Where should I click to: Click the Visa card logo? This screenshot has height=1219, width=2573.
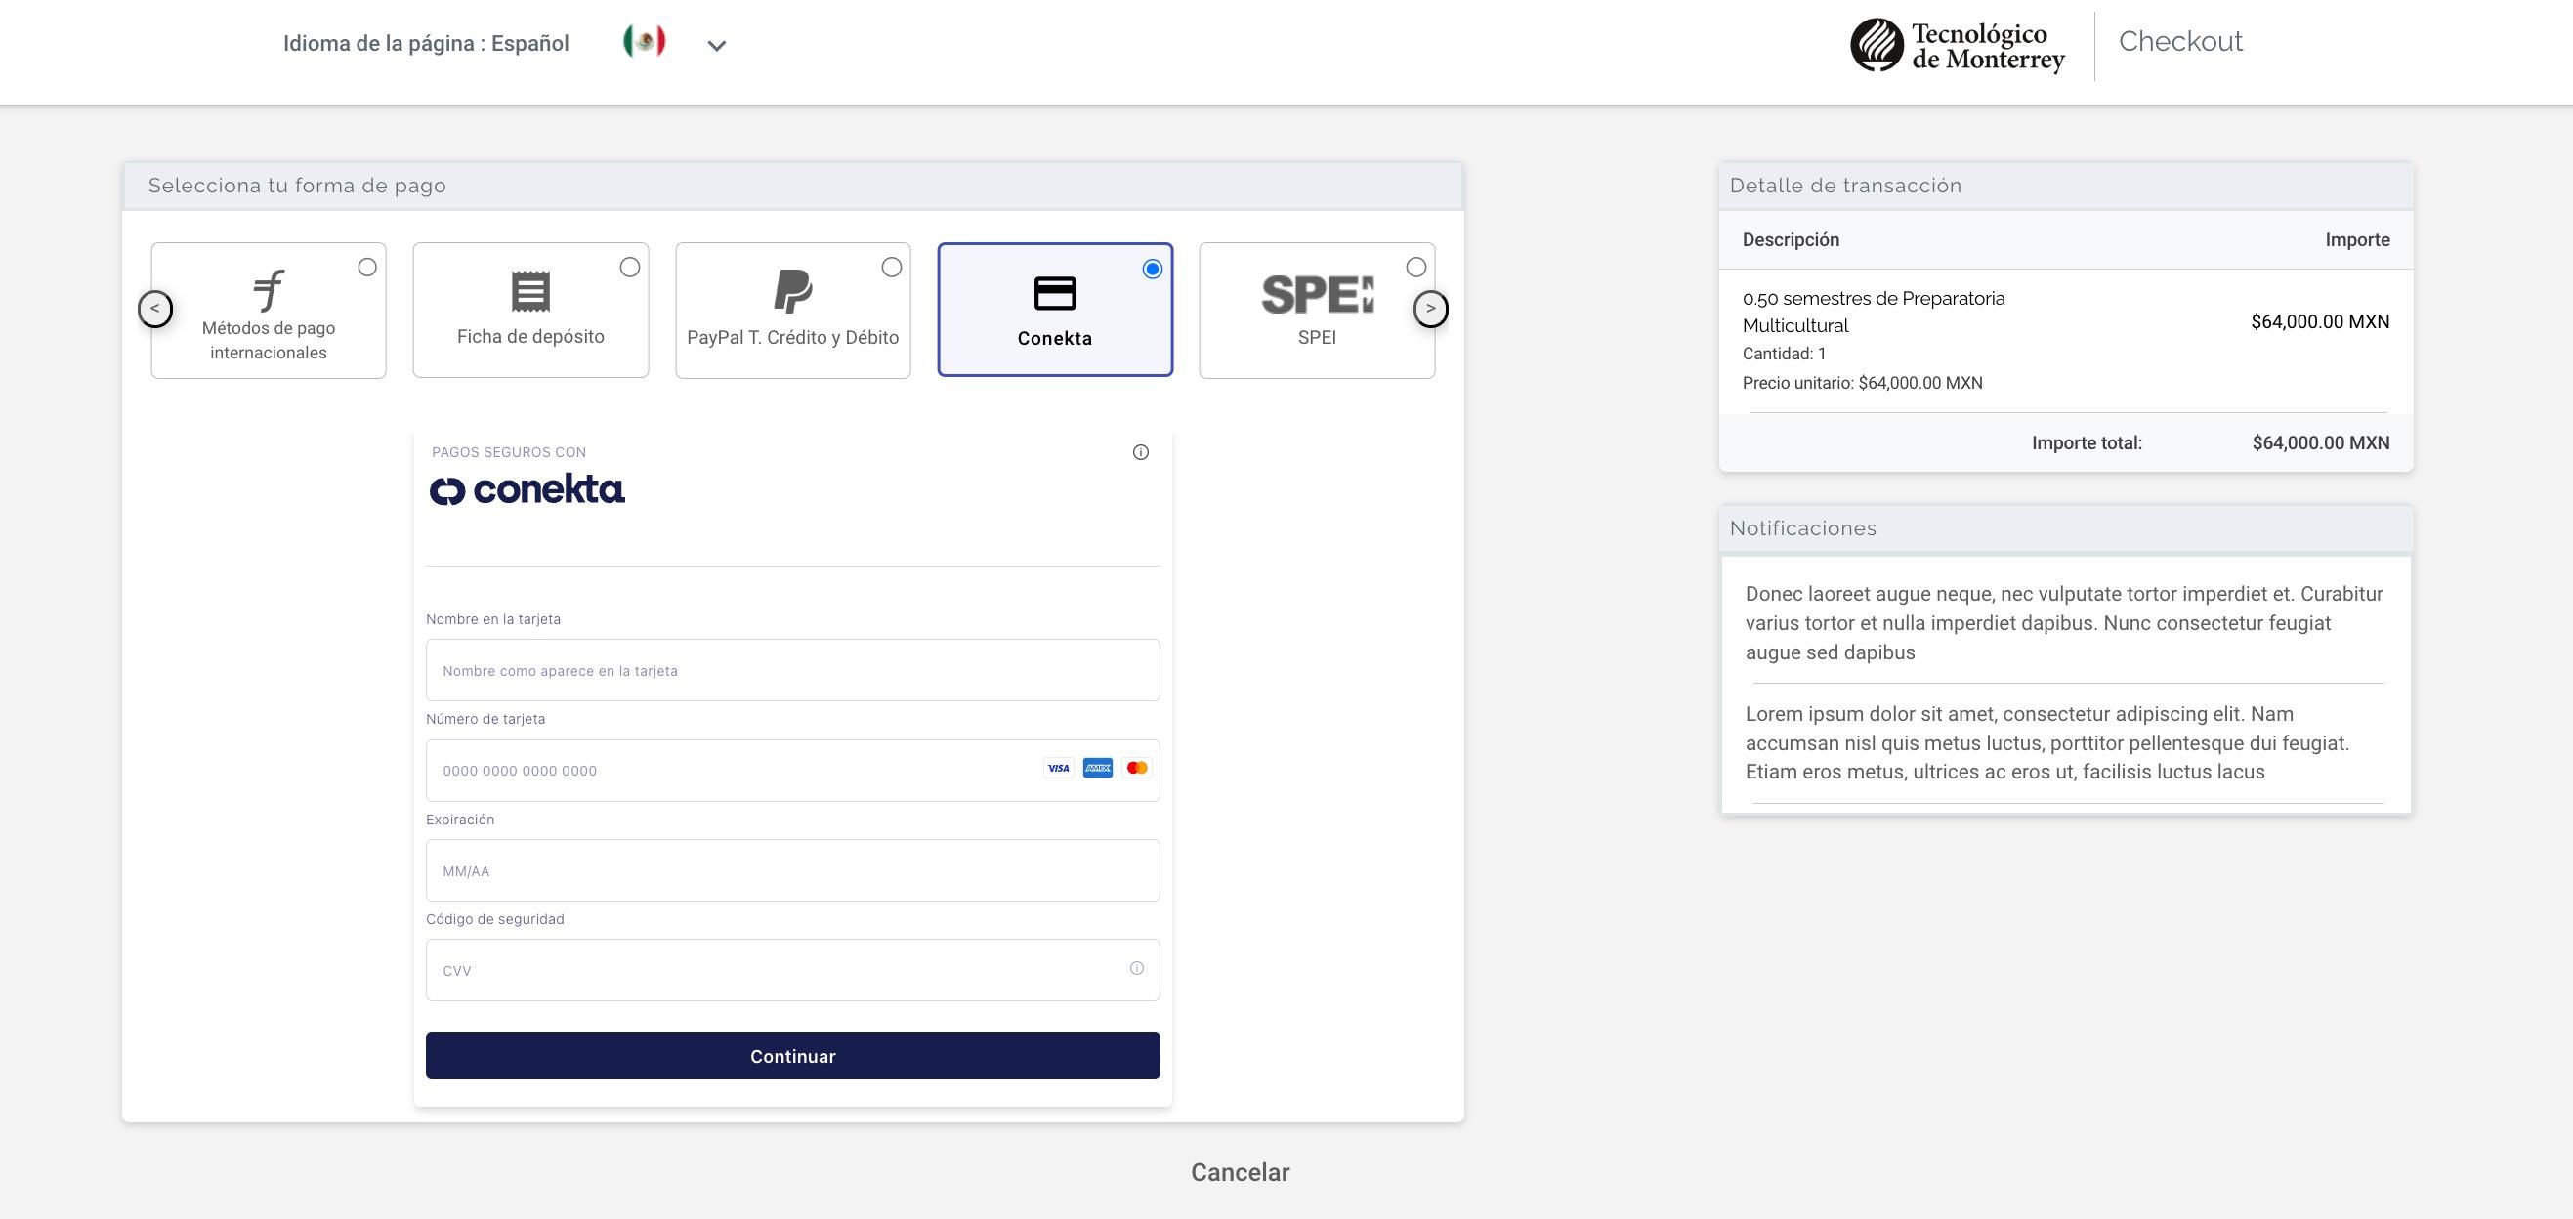(1059, 768)
